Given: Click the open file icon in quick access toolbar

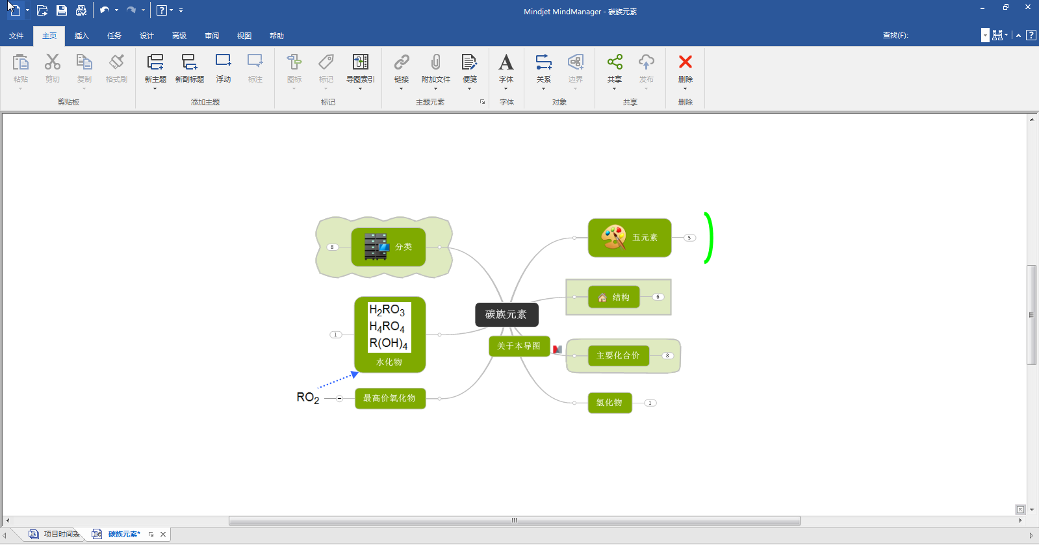Looking at the screenshot, I should pyautogui.click(x=42, y=10).
